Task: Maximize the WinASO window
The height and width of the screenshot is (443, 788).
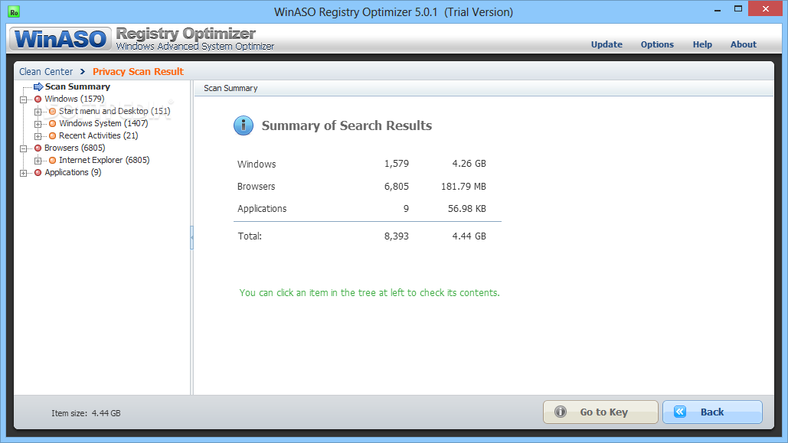Action: click(737, 9)
